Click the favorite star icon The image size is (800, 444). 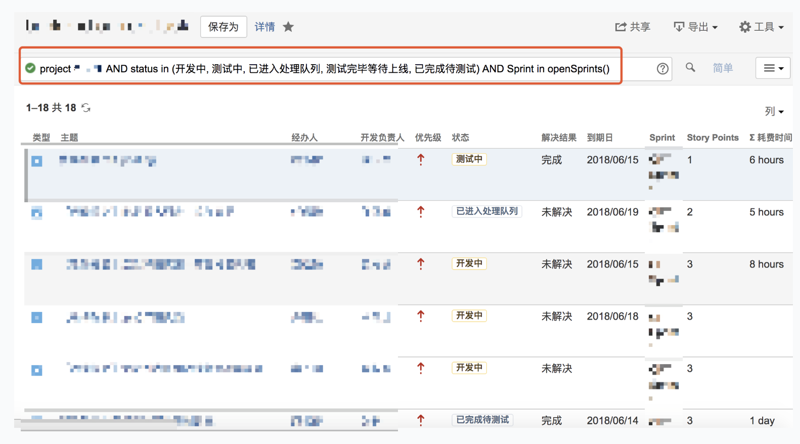click(288, 27)
